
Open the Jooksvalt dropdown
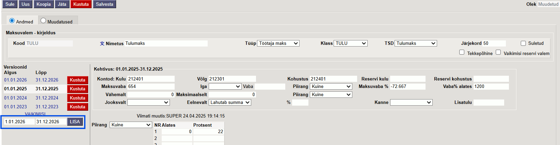pos(148,103)
